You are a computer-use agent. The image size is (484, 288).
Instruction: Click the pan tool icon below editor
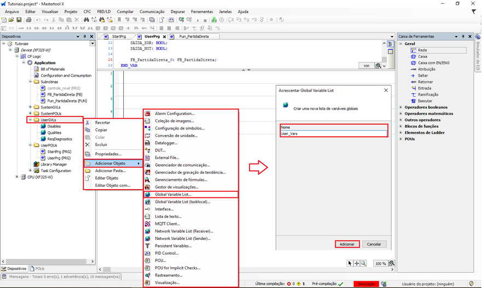(x=356, y=263)
